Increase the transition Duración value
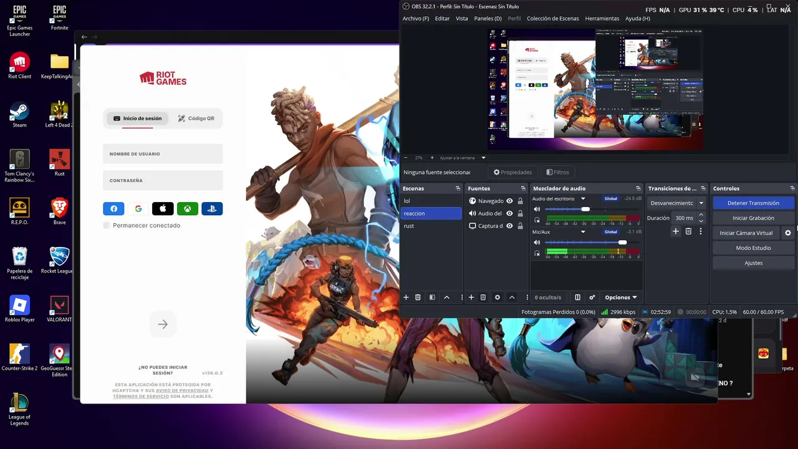Image resolution: width=798 pixels, height=449 pixels. (701, 215)
